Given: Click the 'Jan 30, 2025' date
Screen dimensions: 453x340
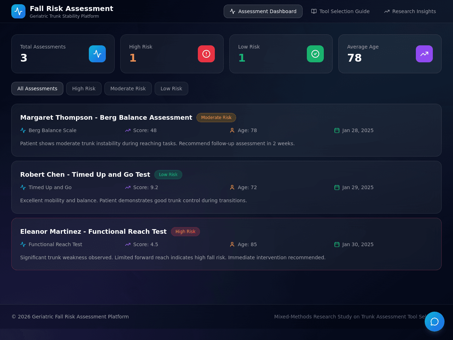Looking at the screenshot, I should (x=358, y=244).
